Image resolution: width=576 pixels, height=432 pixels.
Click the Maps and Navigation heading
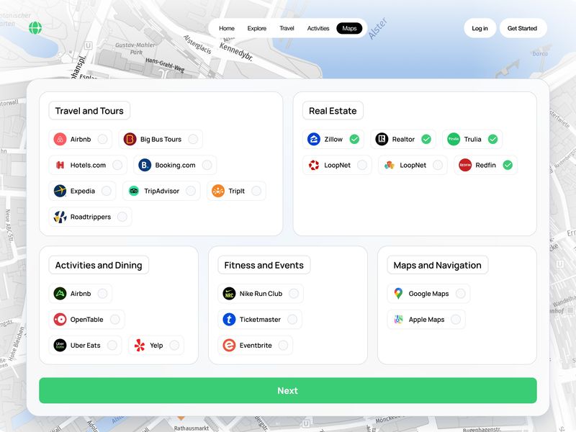pos(437,265)
